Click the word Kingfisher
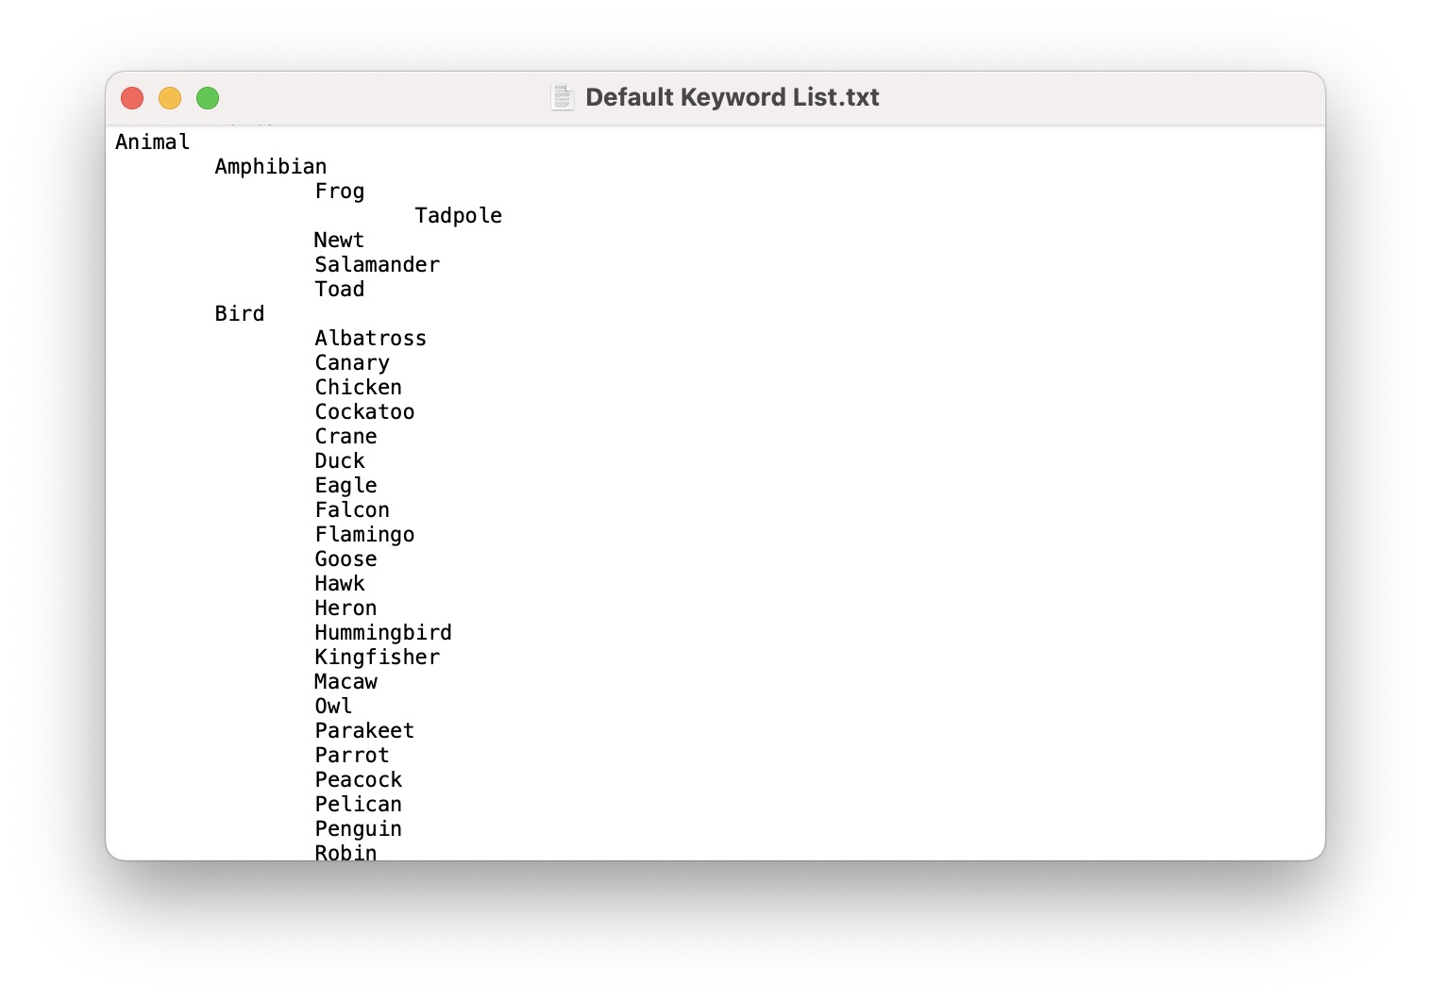Image resolution: width=1431 pixels, height=1000 pixels. 377,658
